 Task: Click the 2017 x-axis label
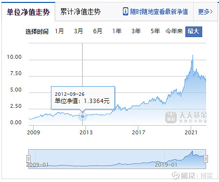point(138,132)
